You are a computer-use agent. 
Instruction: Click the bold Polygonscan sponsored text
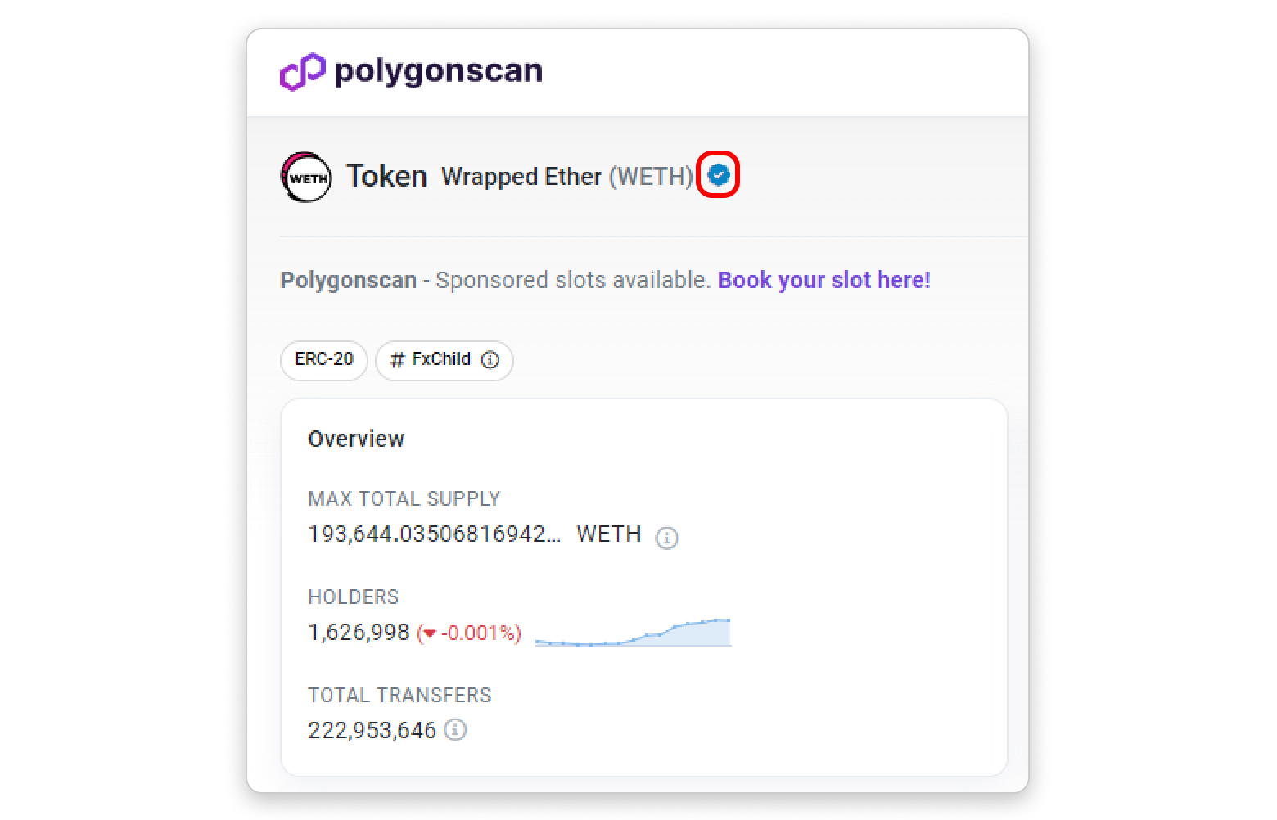click(348, 280)
